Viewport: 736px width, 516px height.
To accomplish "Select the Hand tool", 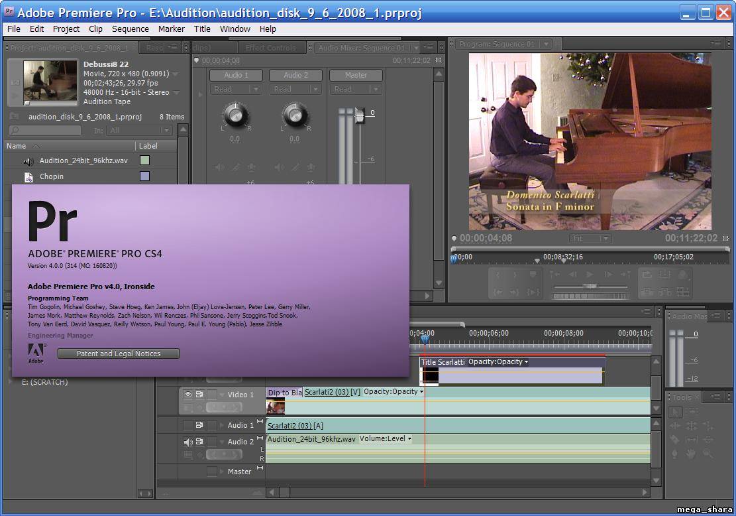I will point(692,454).
